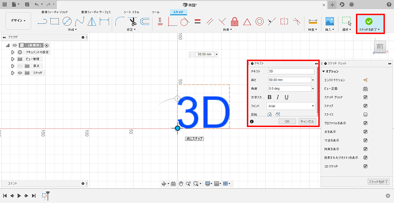Enable the スライス checkbox
The image size is (394, 203).
[x=365, y=114]
